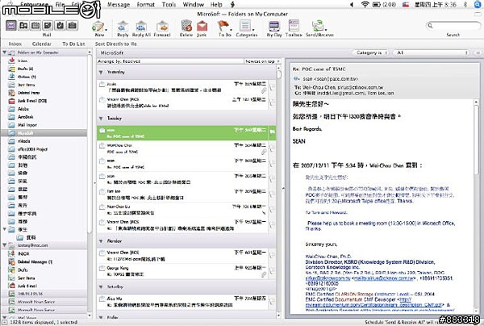Click the Reply toolbar icon

(123, 26)
